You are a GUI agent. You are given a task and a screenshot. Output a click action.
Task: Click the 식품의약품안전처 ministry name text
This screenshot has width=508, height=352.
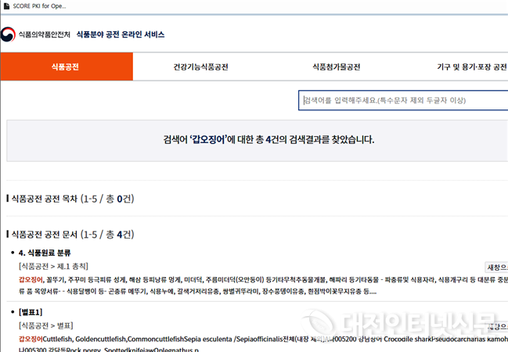click(x=45, y=34)
